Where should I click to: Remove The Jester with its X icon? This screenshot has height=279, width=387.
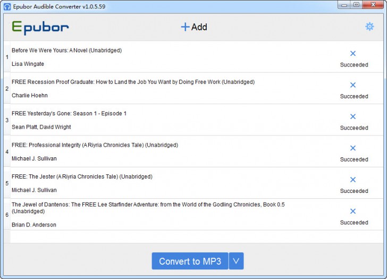(353, 180)
